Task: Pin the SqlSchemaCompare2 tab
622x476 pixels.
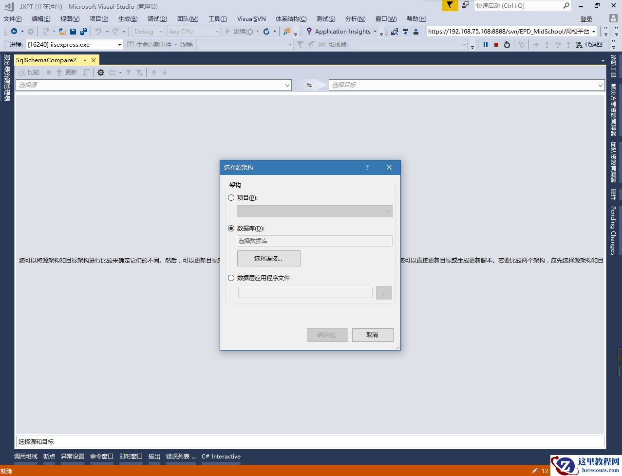Action: click(84, 60)
